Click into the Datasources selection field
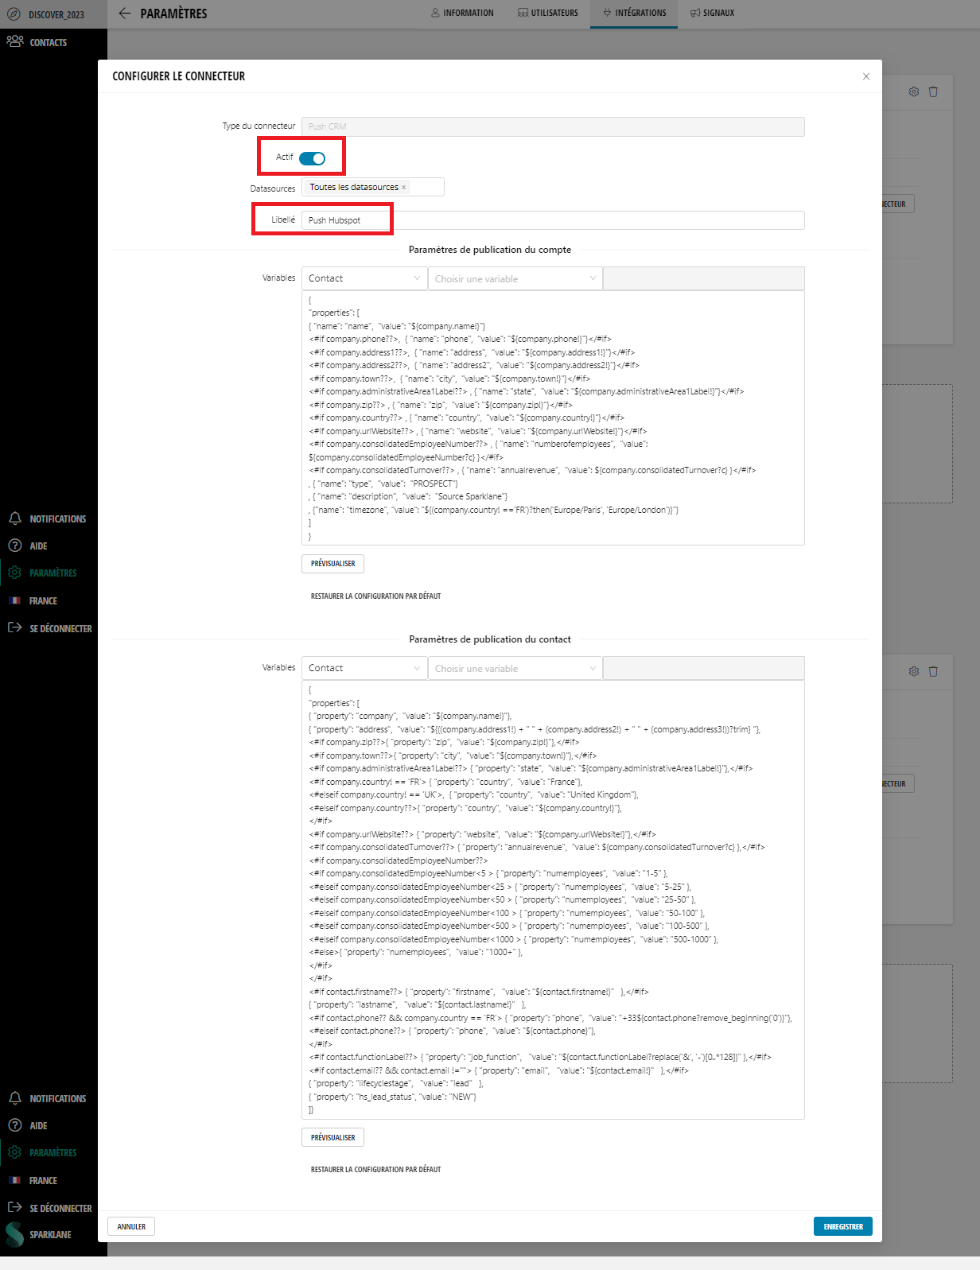 tap(372, 187)
